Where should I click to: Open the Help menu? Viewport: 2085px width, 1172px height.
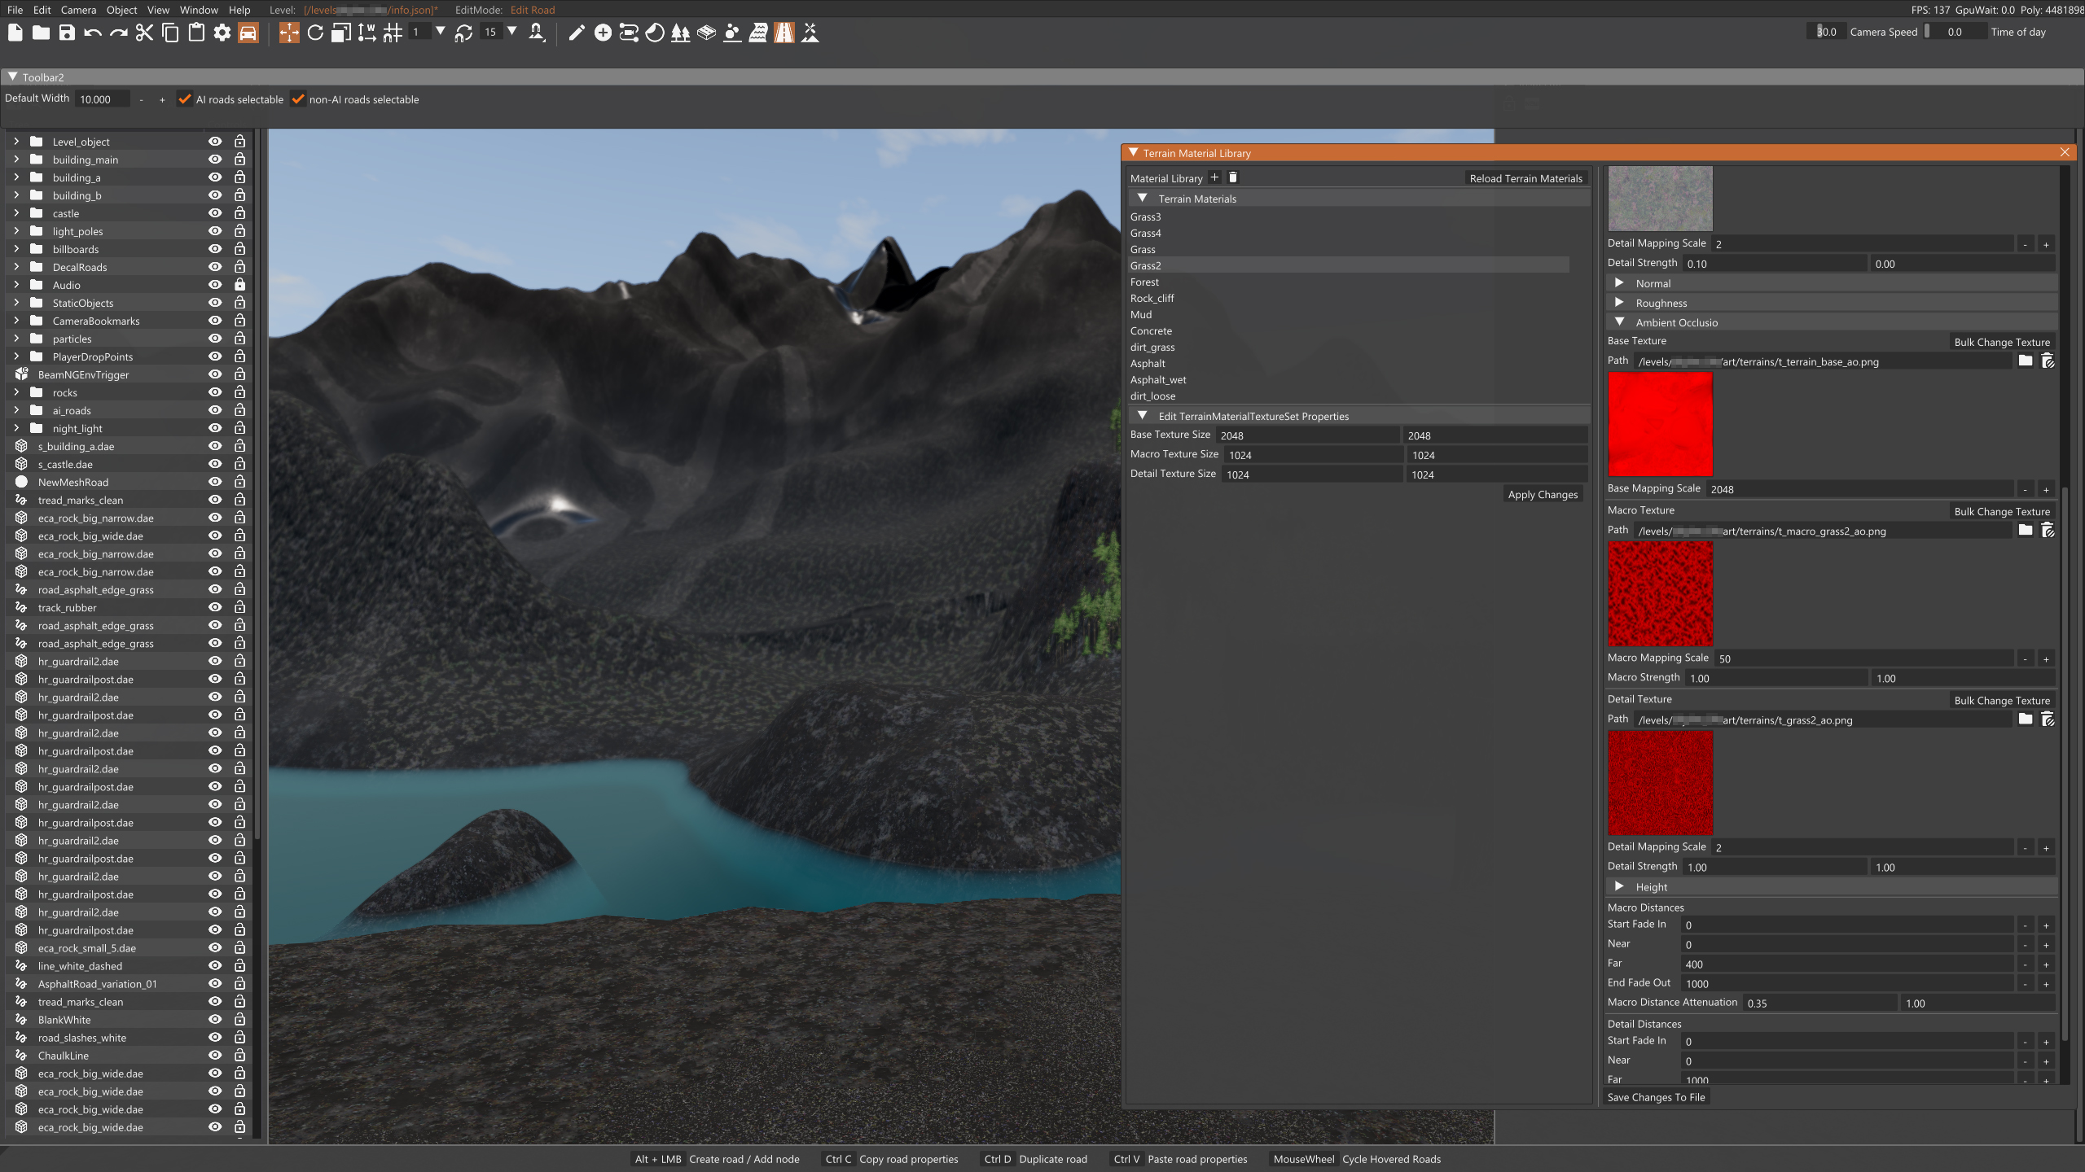pos(239,10)
